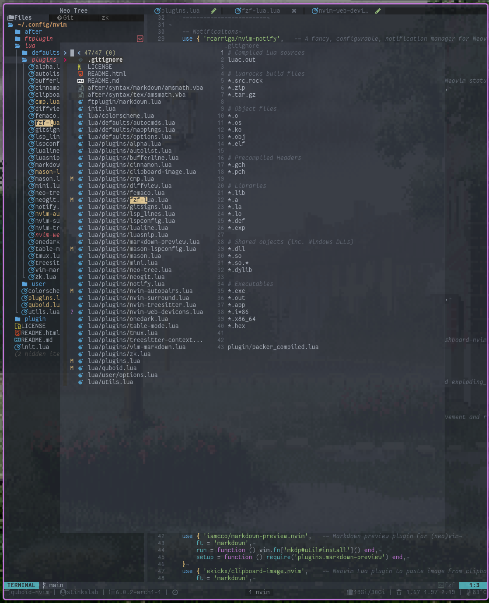The height and width of the screenshot is (603, 489).
Task: Select .gitignore in the floating file list
Action: point(105,60)
